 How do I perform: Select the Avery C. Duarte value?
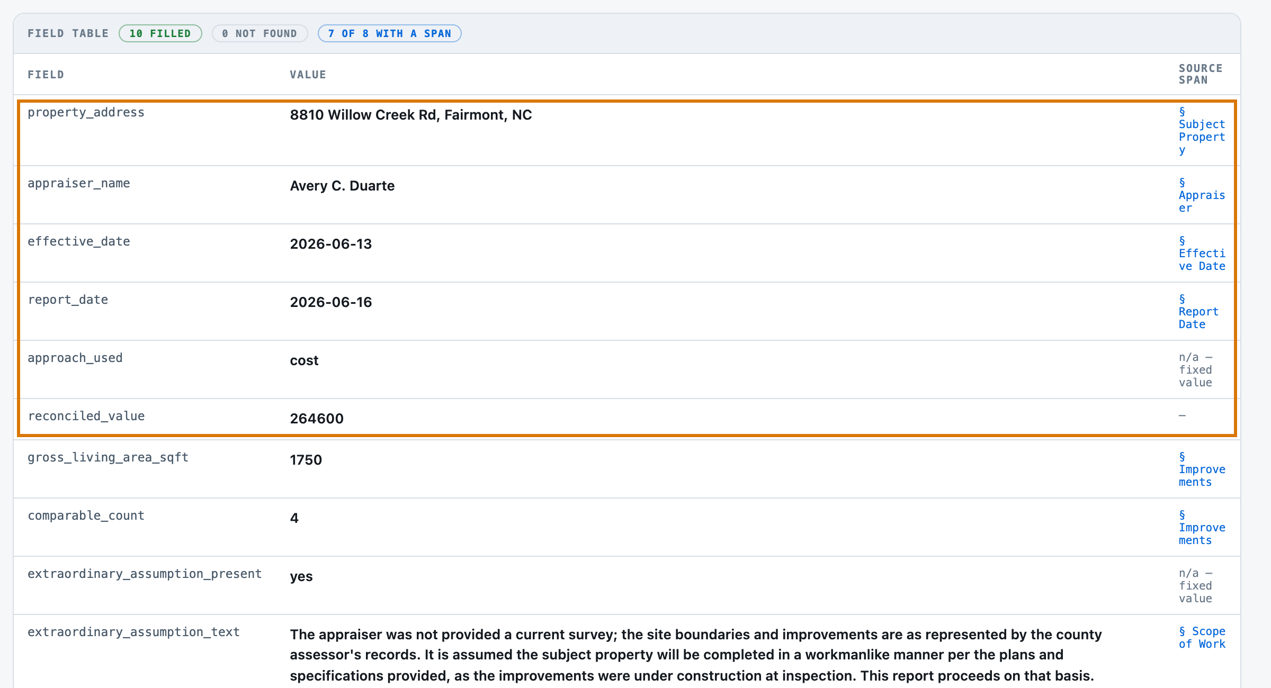point(342,186)
